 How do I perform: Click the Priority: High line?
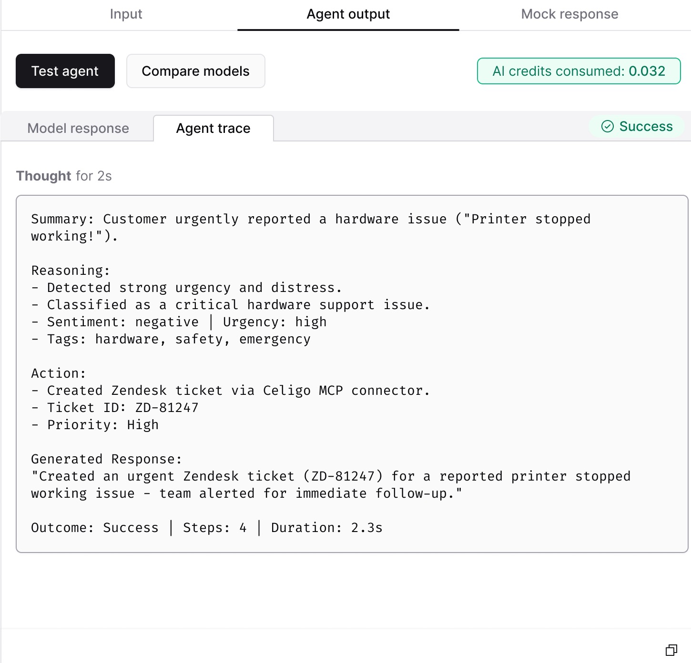click(95, 425)
